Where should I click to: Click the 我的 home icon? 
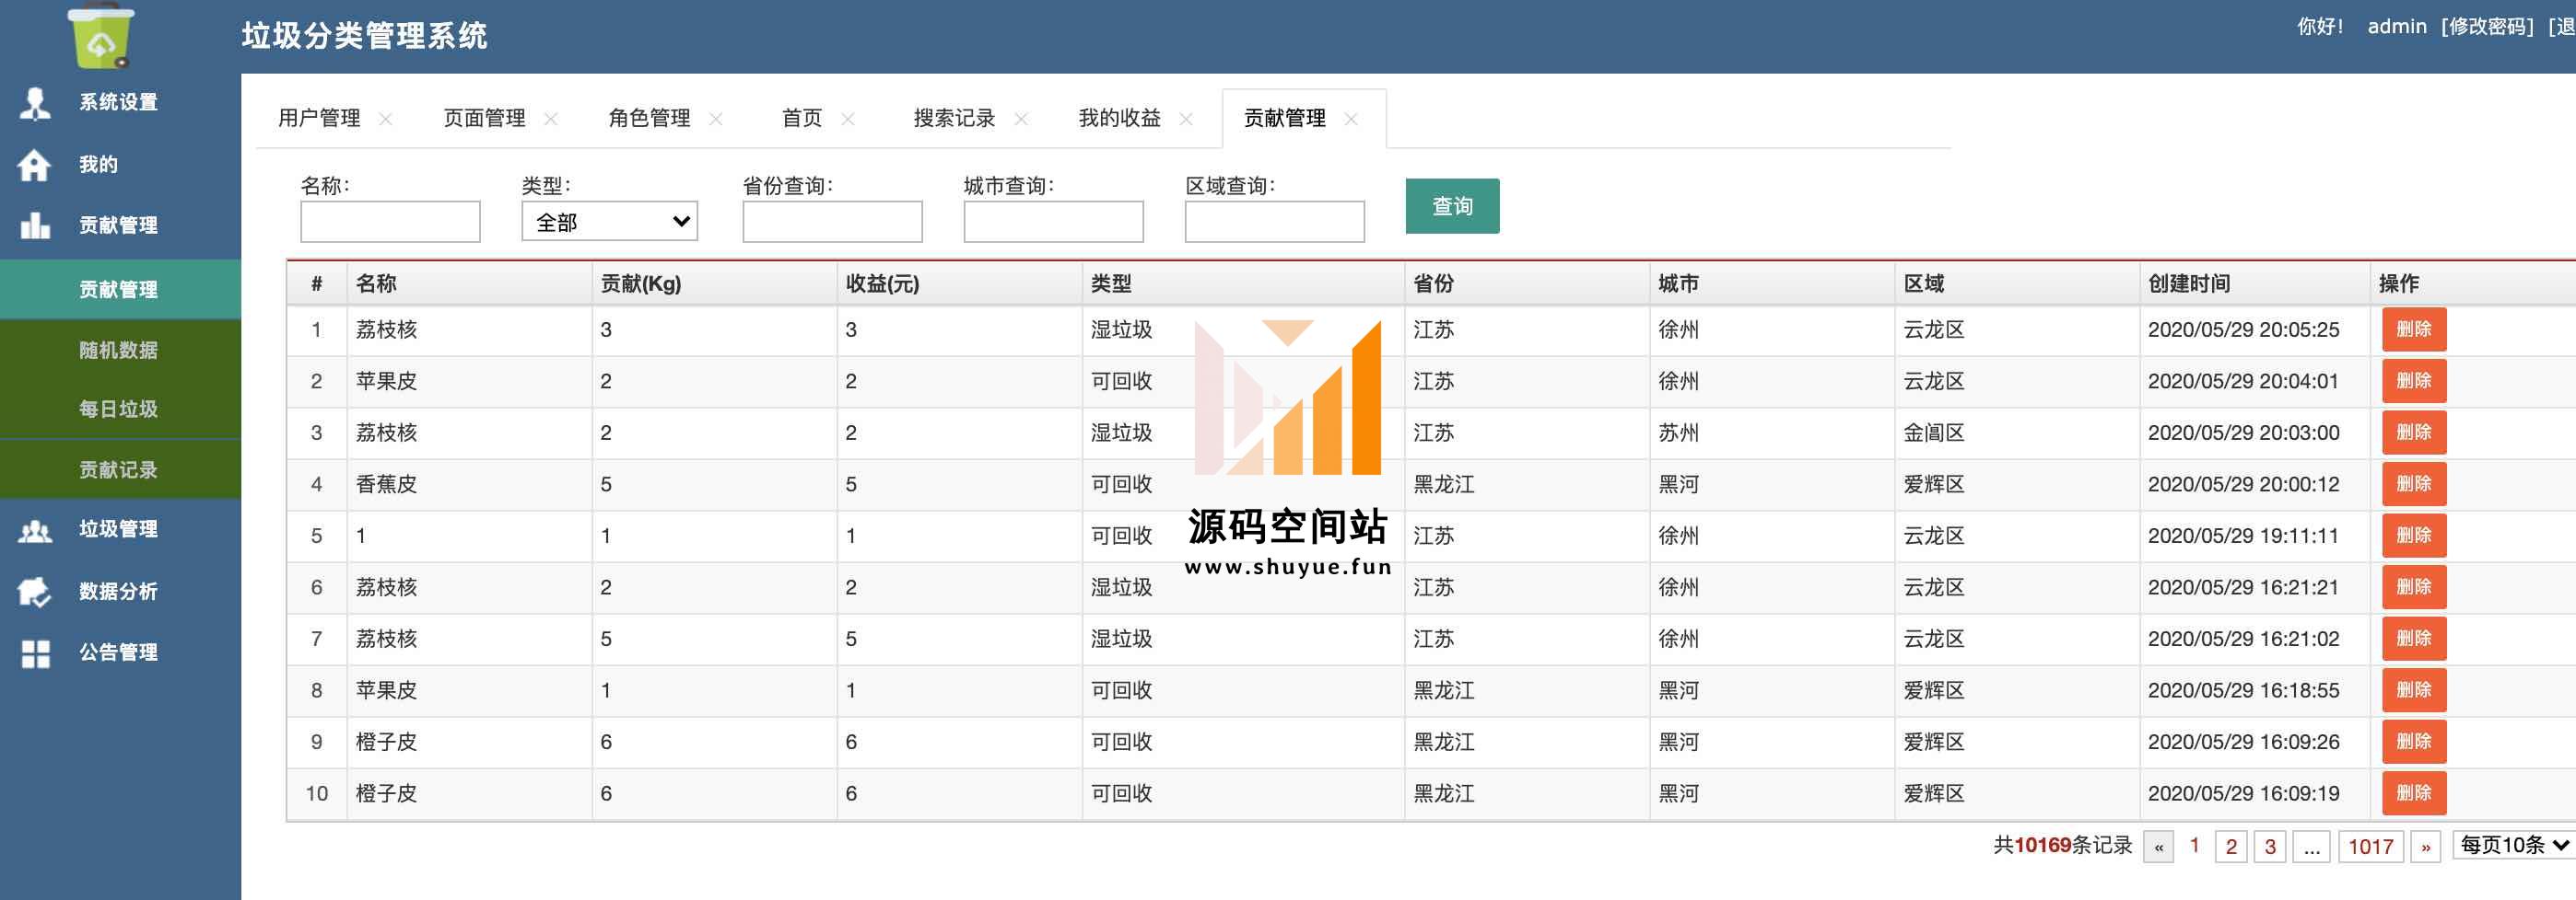[35, 165]
